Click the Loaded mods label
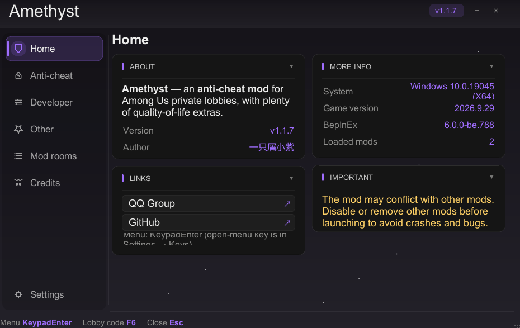This screenshot has width=520, height=328. [350, 142]
